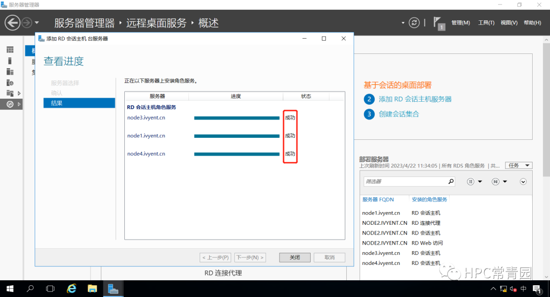Screen dimensions: 550x297
Task: Launch Internet Explorer from taskbar
Action: coord(72,288)
